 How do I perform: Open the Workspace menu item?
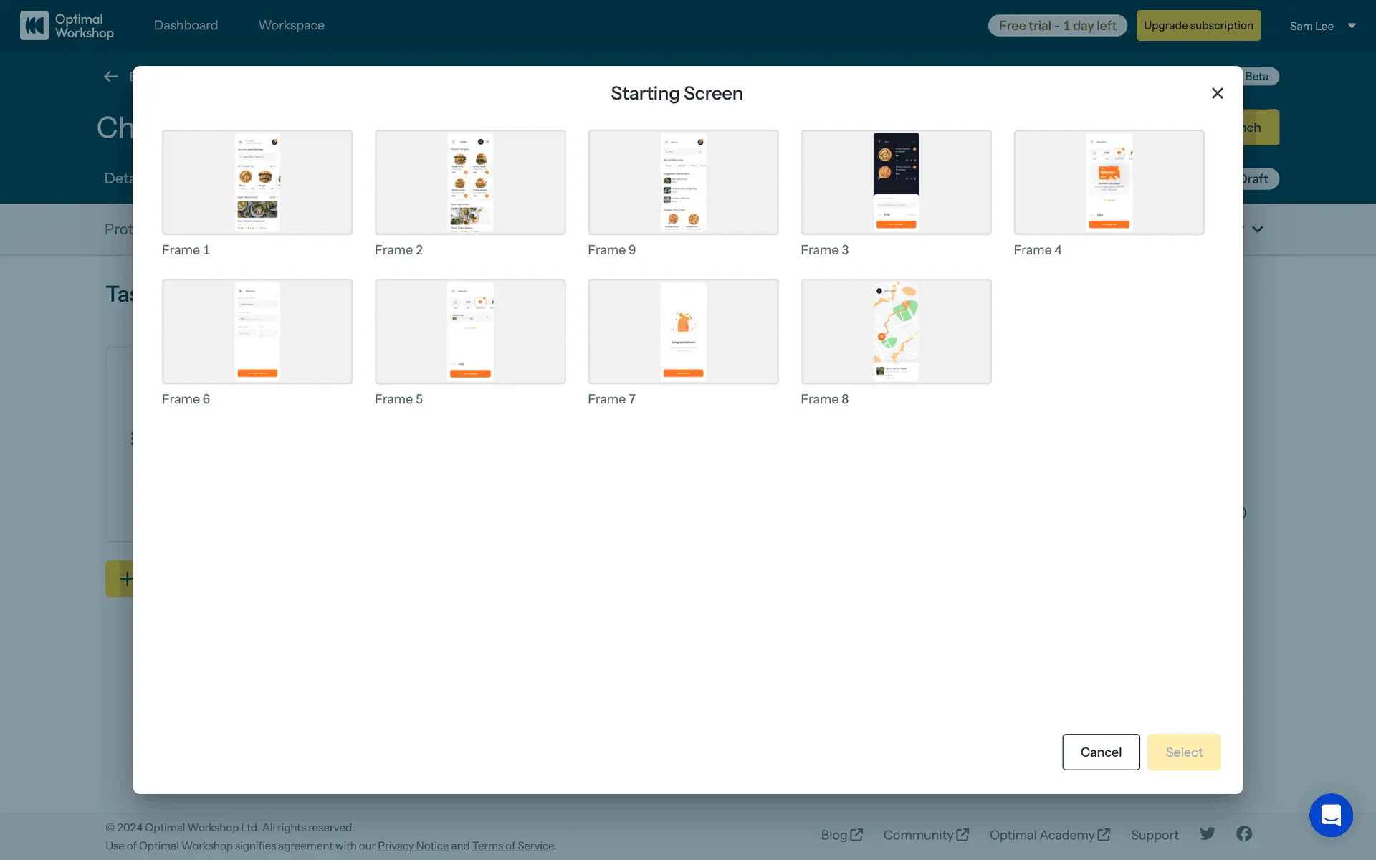[291, 25]
